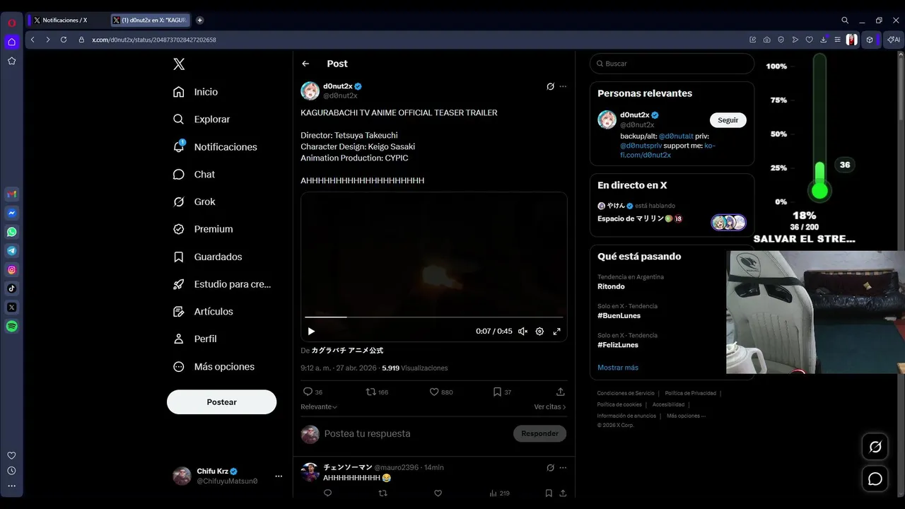Click Grok explain icon on d0nut2x post
905x509 pixels.
point(550,86)
